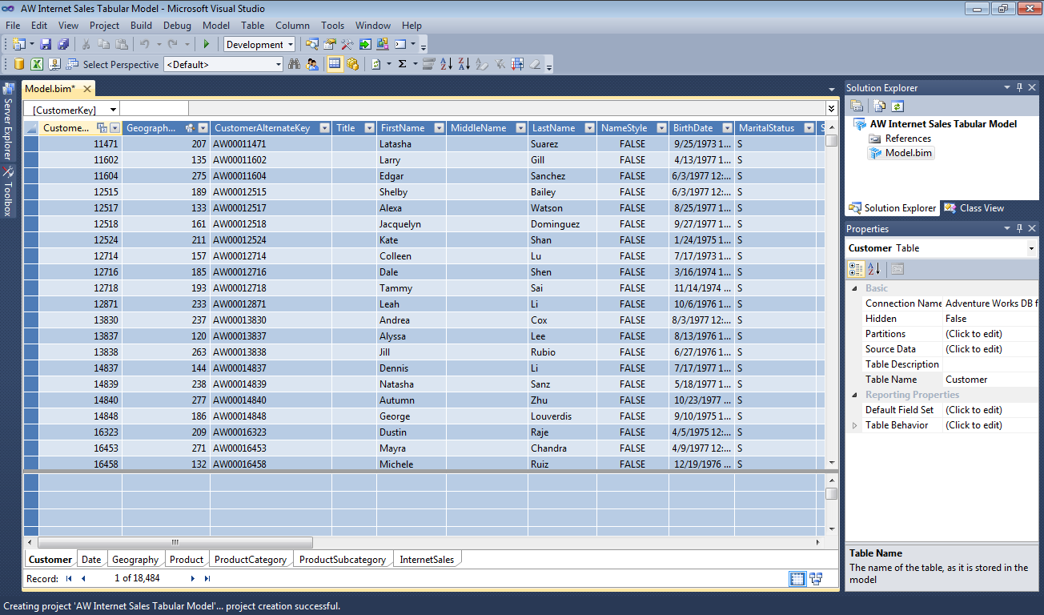Open BirthDate column filter dropdown
Screen dimensions: 1044x615
[727, 128]
